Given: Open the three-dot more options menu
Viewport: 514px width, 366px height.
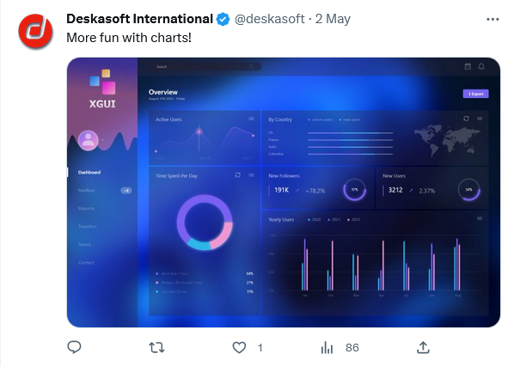Looking at the screenshot, I should click(x=493, y=20).
